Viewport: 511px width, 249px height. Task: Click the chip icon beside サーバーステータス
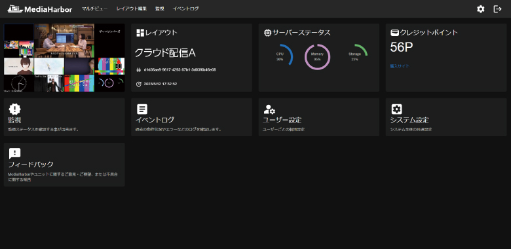point(267,33)
